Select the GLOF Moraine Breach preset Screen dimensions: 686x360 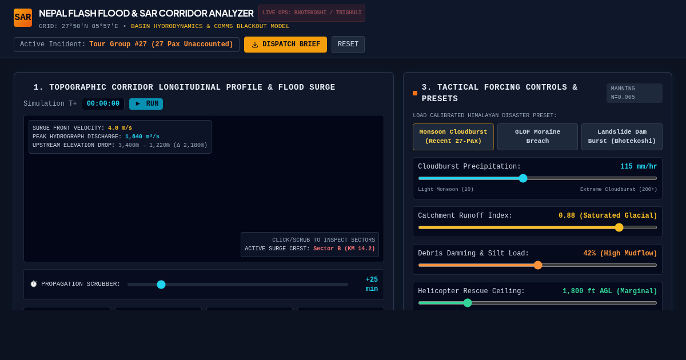537,137
